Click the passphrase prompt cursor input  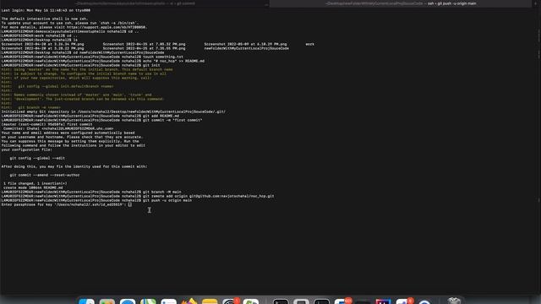(129, 204)
